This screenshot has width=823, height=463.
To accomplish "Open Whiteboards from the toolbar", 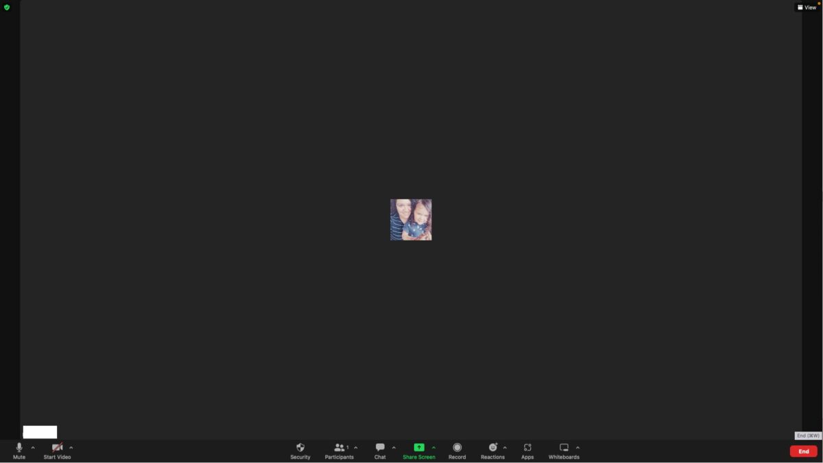I will 564,451.
